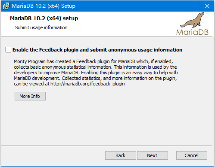Click the 'collects basic anonymous statistical information' line
Image resolution: width=215 pixels, height=167 pixels.
tap(95, 67)
